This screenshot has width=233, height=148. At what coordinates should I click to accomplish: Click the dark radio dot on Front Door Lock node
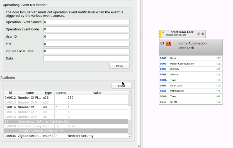[203, 34]
